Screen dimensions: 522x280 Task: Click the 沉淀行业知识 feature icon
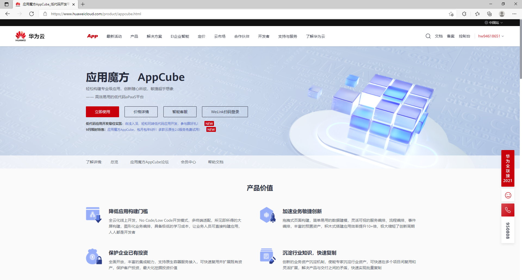point(268,256)
